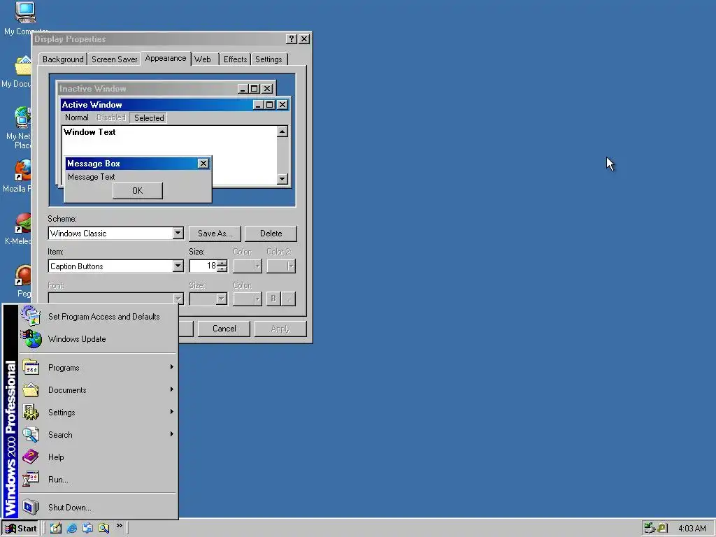716x537 pixels.
Task: Open the Item dropdown list
Action: coord(178,266)
